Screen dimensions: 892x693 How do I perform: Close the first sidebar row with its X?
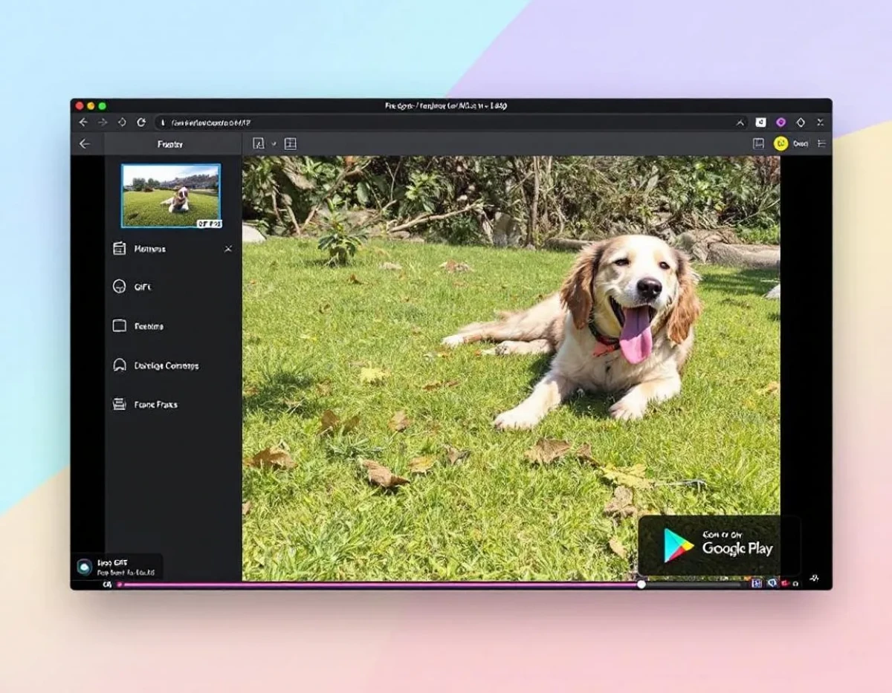(228, 249)
